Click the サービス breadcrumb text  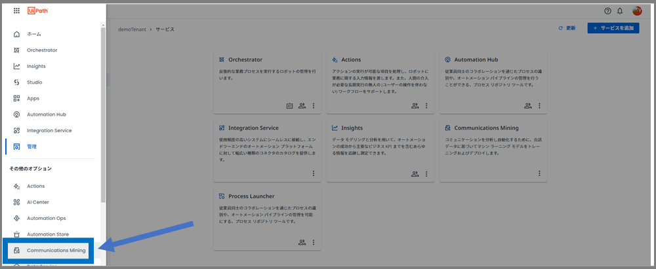pos(165,29)
